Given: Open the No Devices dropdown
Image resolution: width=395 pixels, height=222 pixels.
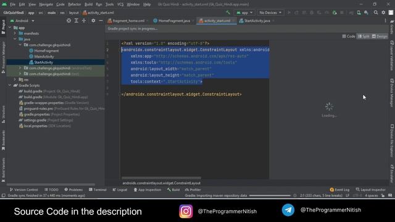Looking at the screenshot, I should click(270, 12).
